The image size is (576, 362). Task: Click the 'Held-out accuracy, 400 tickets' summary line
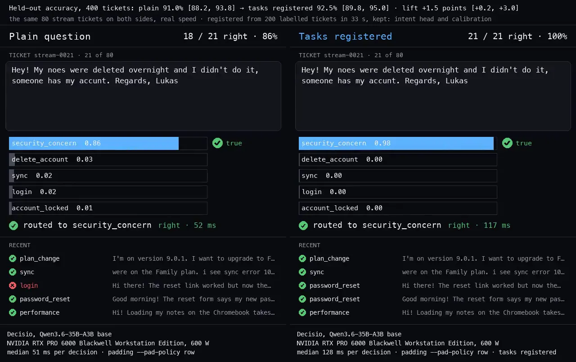[264, 8]
